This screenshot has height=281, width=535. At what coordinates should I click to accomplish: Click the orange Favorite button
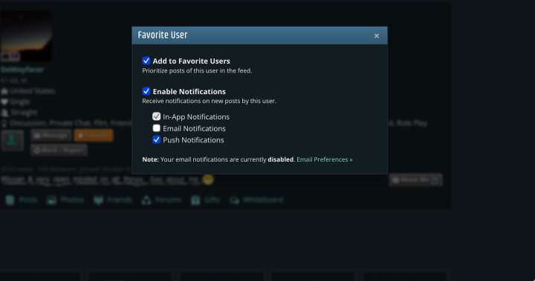(94, 136)
